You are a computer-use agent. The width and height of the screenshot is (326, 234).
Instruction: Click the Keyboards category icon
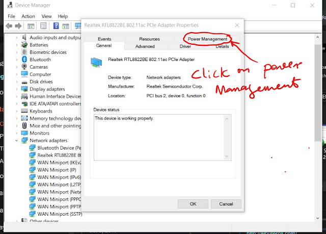click(x=24, y=111)
